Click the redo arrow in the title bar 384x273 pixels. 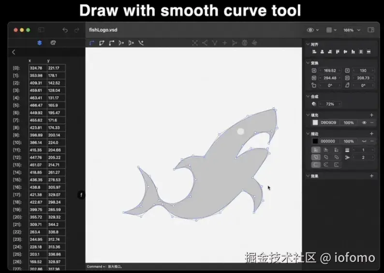pyautogui.click(x=76, y=30)
